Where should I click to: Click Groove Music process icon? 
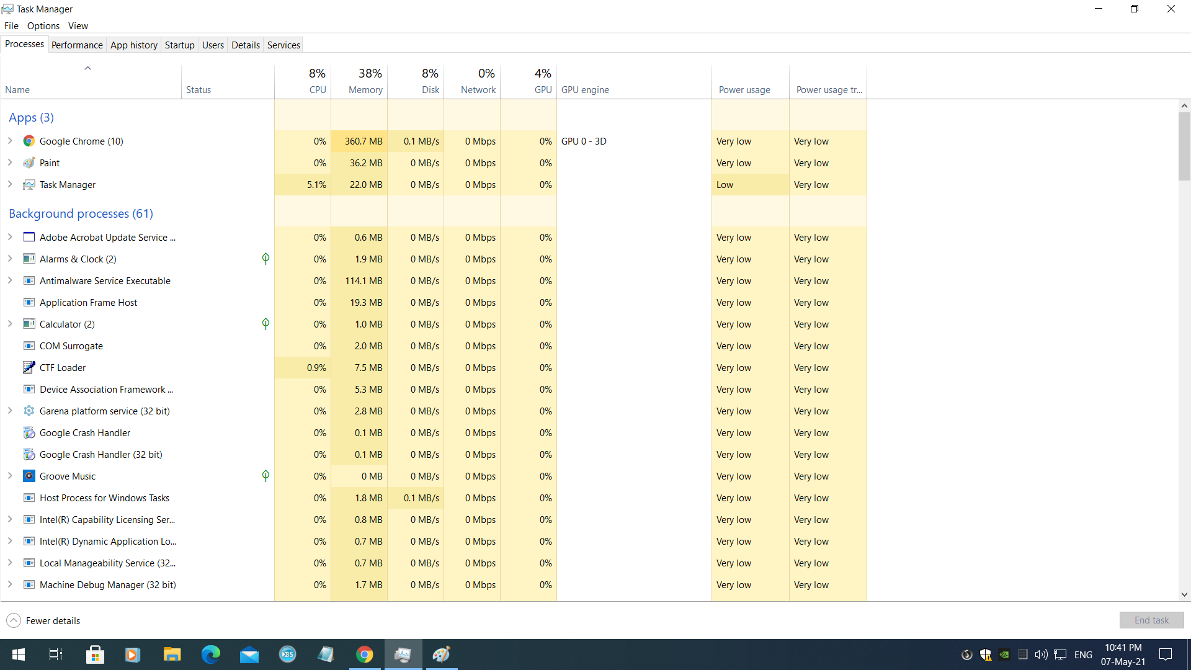(x=29, y=476)
